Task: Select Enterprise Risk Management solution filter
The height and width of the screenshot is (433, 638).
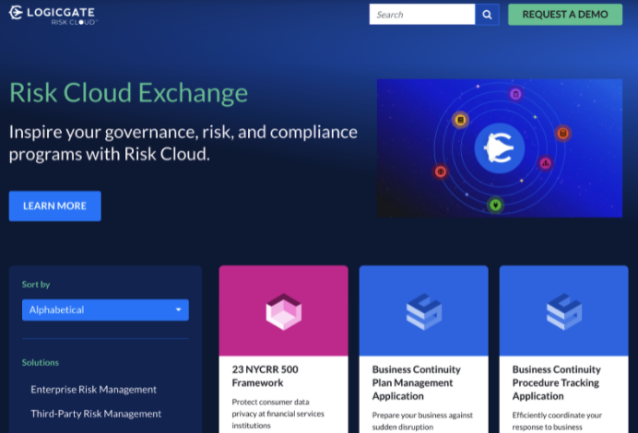Action: 94,389
